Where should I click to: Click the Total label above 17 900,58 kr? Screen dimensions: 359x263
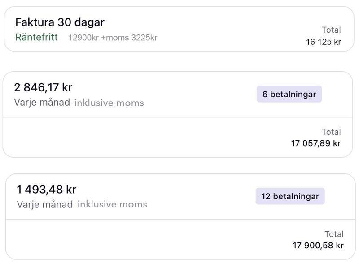tap(334, 234)
